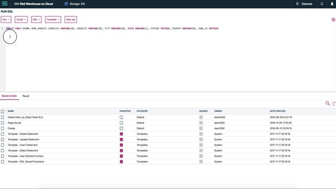Sort by OWNER column header
This screenshot has width=336, height=189.
coord(218,111)
